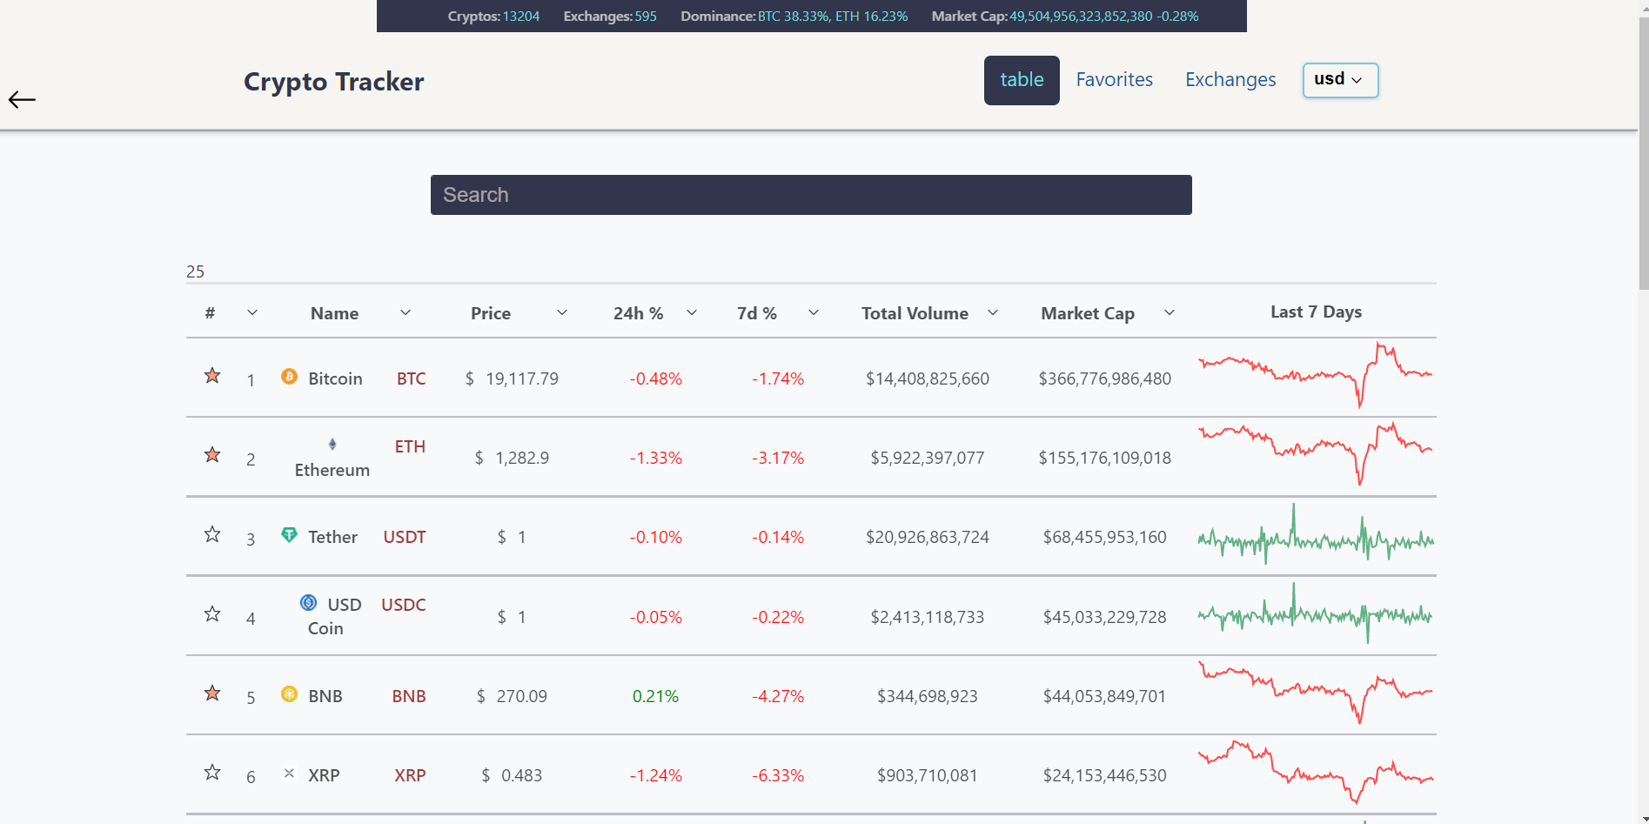The image size is (1649, 824).
Task: Switch to the Favorites tab
Action: click(1114, 80)
